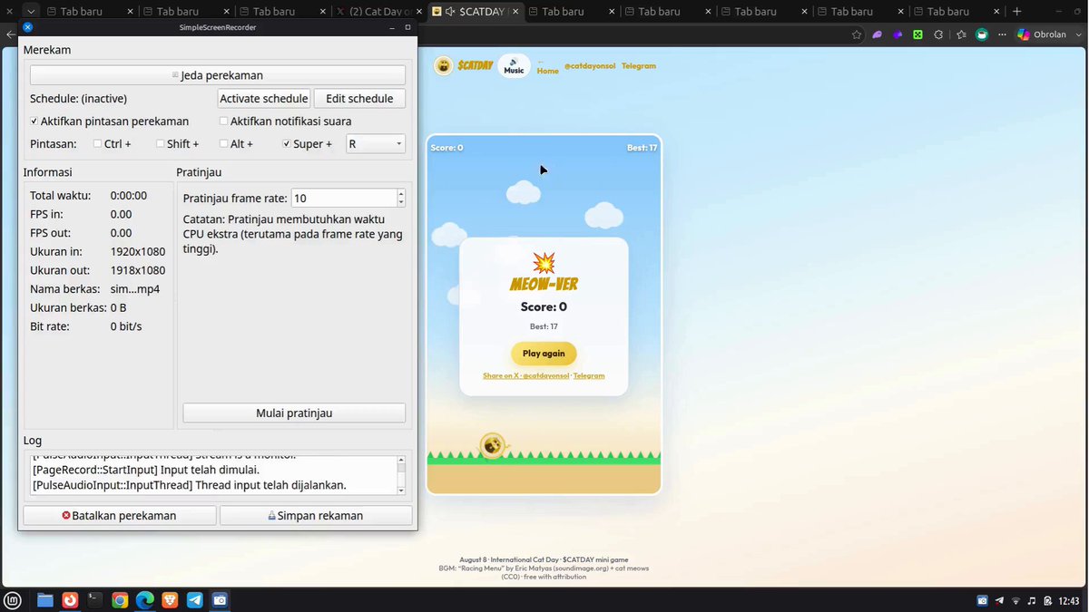Open the shortcut key dropdown showing R

[x=376, y=144]
